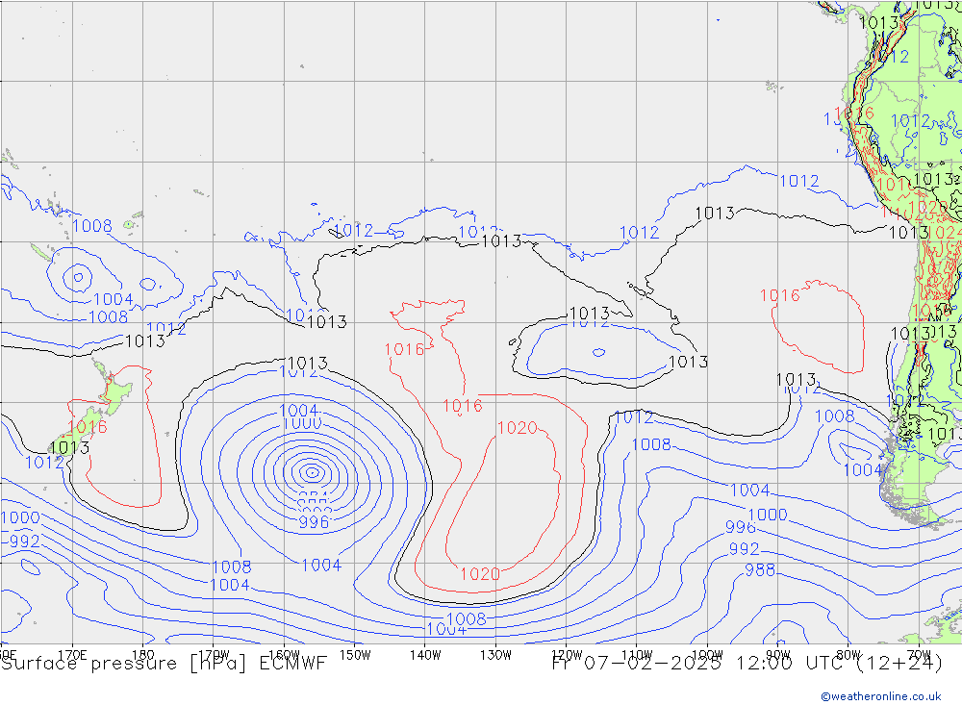Click the 996 label beside the eastern 1000
962x705 pixels.
(740, 527)
